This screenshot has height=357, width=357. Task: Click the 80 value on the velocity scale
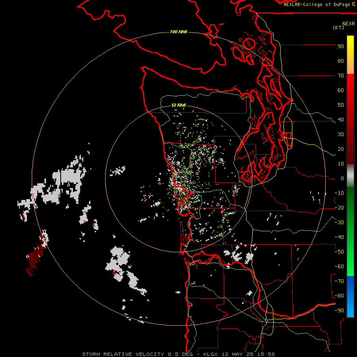point(341,61)
